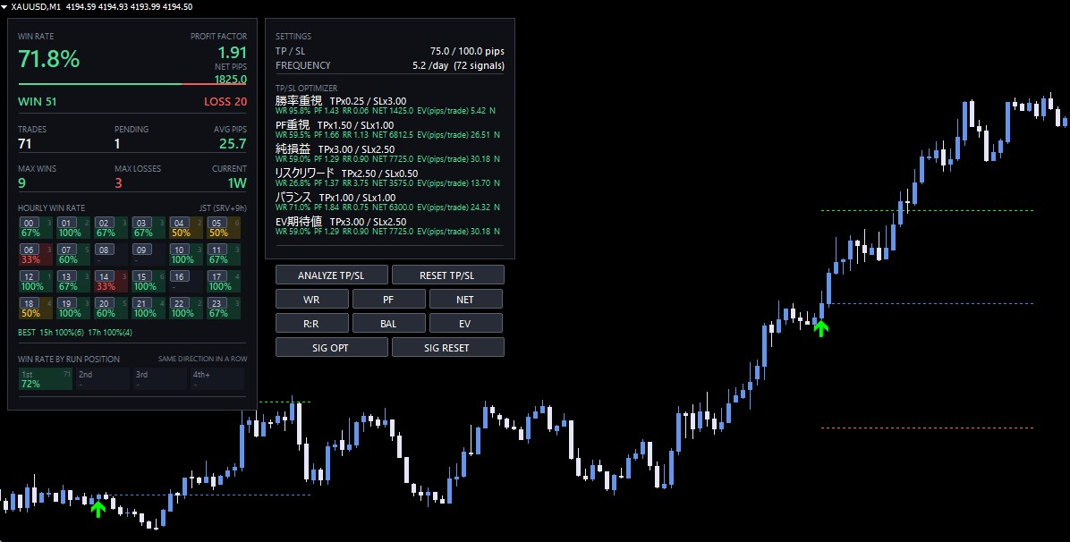Select the orange dashed stop-loss line
The width and height of the screenshot is (1070, 542).
point(927,428)
